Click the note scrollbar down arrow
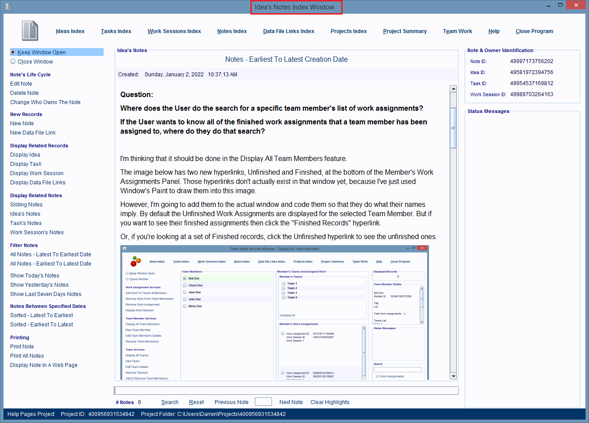589x423 pixels. (453, 376)
